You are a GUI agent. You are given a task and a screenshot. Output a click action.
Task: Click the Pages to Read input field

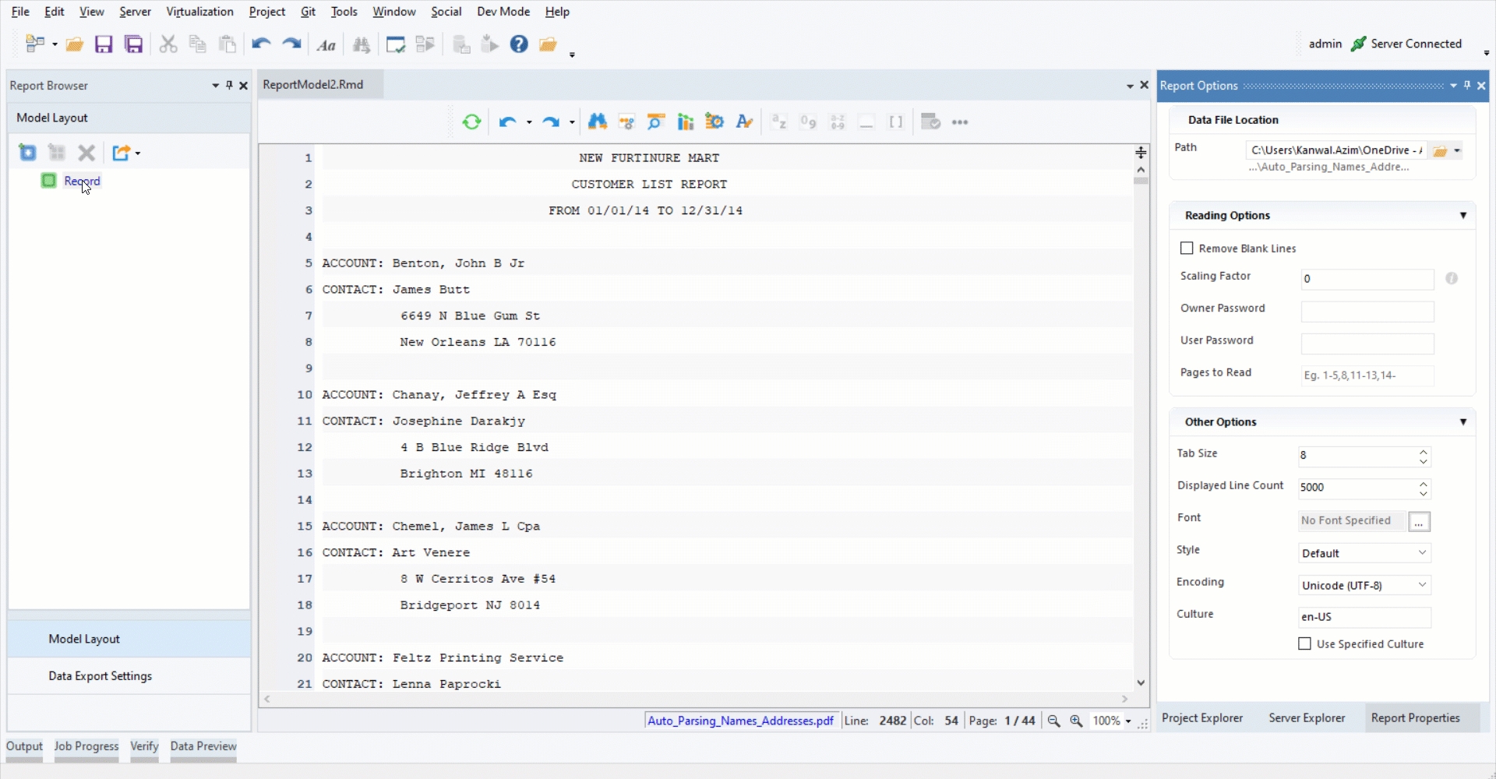(1367, 375)
